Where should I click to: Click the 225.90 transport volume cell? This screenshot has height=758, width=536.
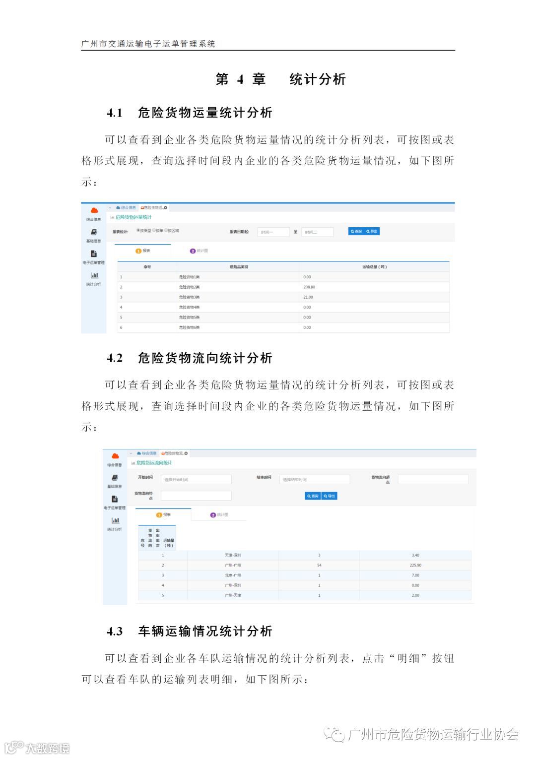[x=415, y=566]
